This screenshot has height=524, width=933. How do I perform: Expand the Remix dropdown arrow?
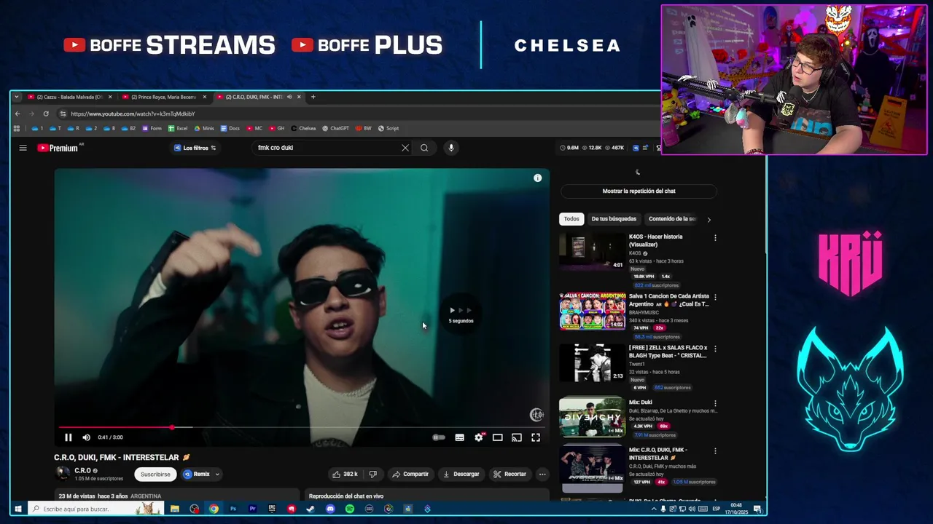coord(216,474)
